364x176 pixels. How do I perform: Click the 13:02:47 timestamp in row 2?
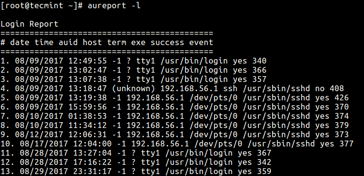pos(88,70)
